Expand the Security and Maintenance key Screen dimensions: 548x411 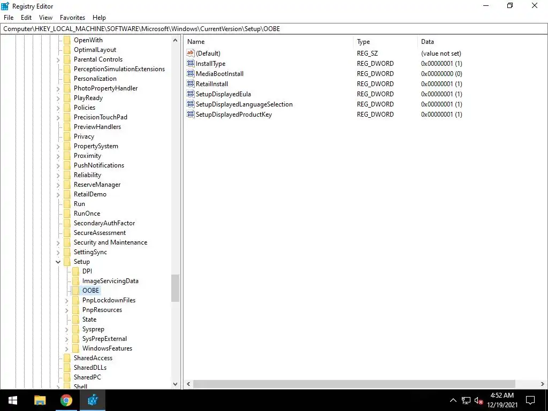(58, 242)
